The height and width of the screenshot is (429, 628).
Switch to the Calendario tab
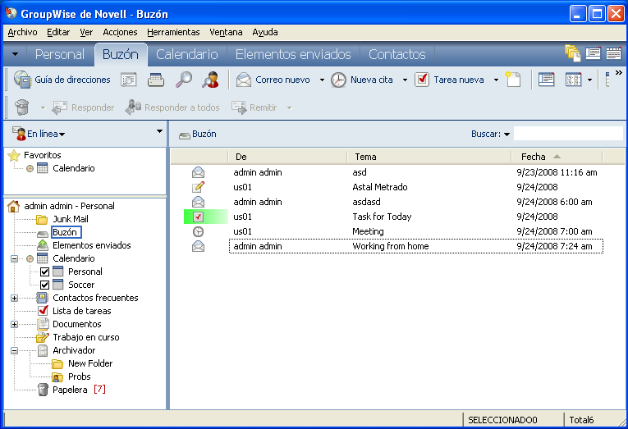click(186, 54)
